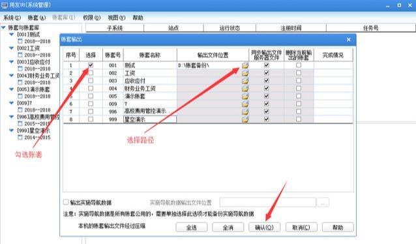The height and width of the screenshot is (244, 416).
Task: Click the 全消 button
Action: pos(228,228)
